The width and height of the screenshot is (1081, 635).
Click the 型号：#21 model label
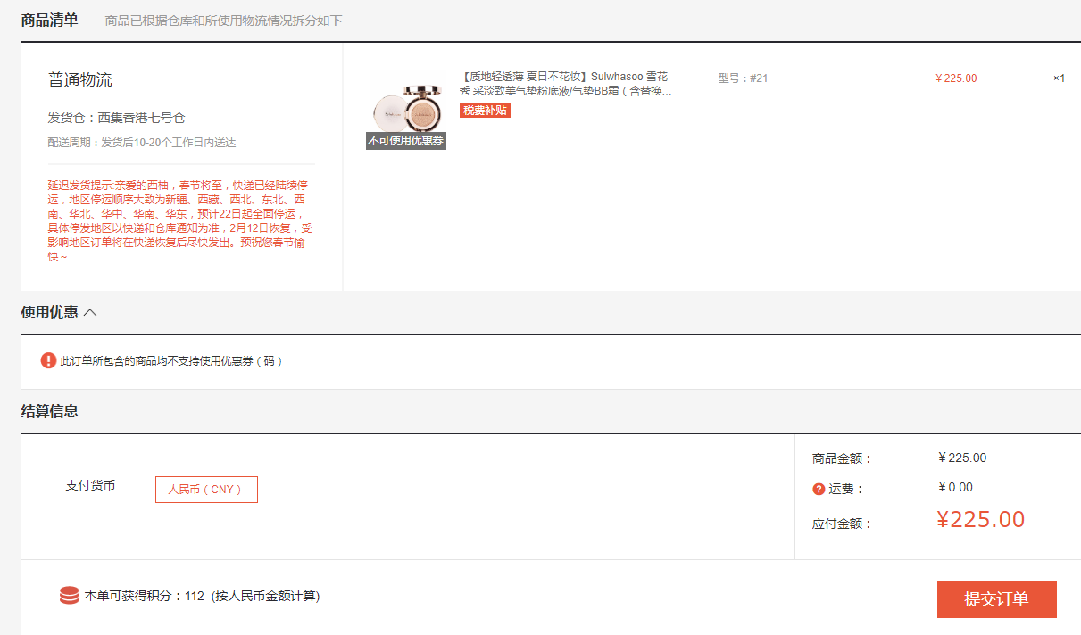coord(743,78)
